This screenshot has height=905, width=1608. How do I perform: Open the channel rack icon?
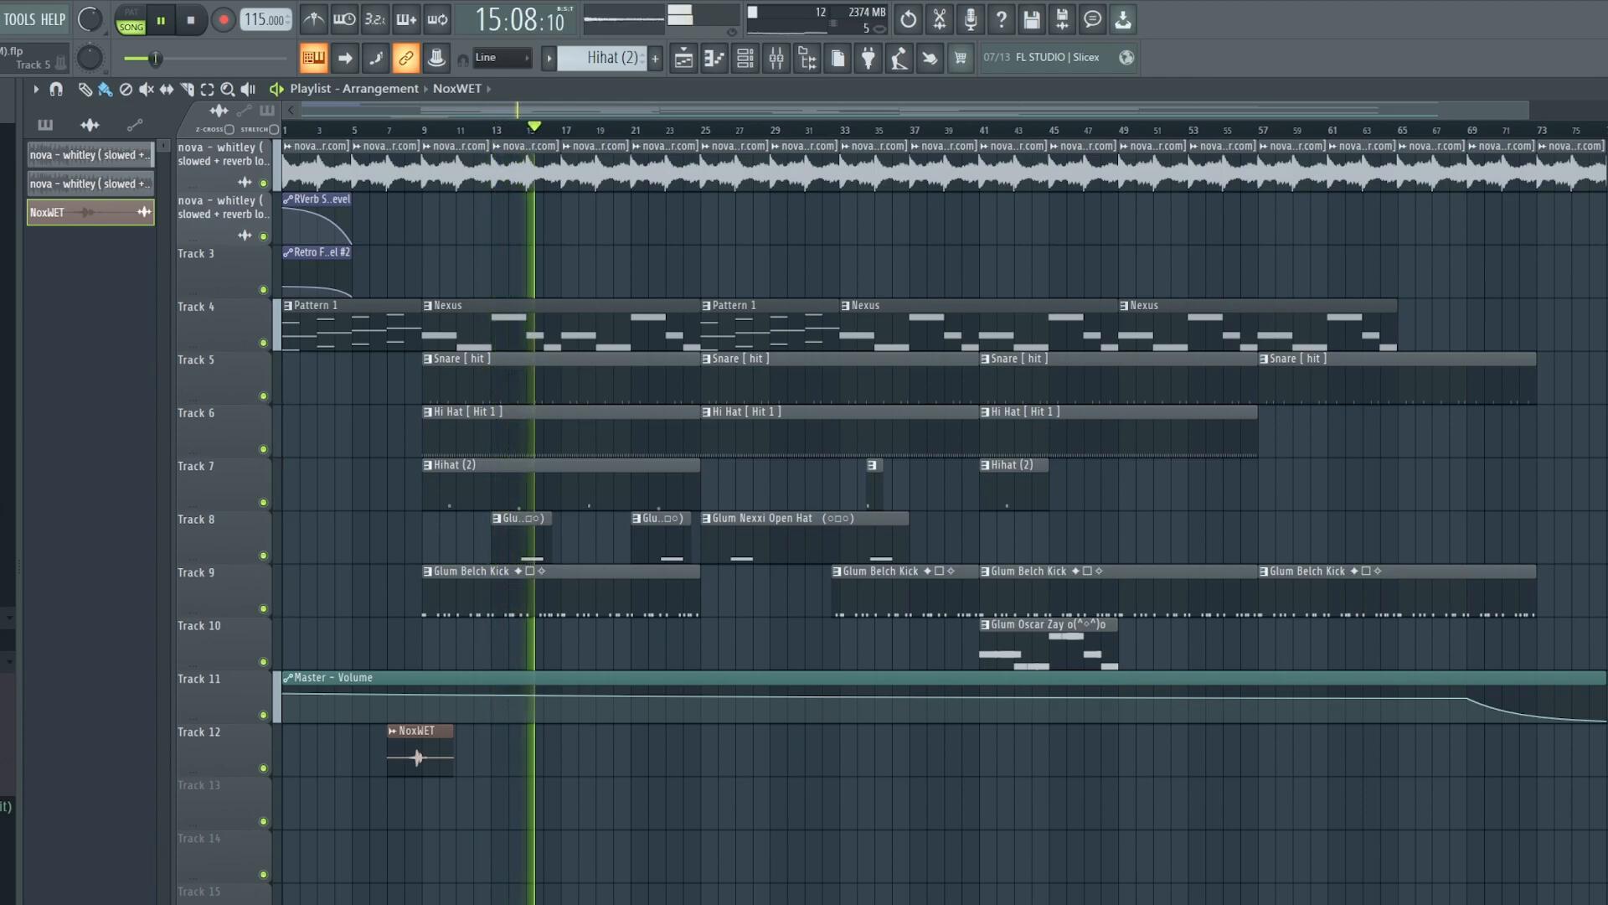tap(745, 58)
